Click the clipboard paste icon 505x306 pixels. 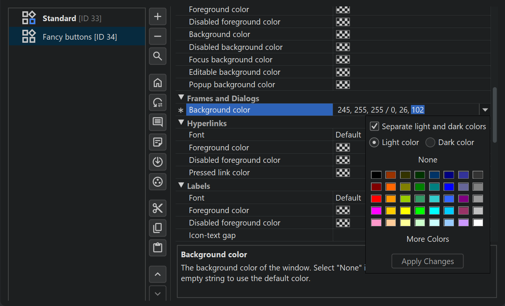click(158, 248)
